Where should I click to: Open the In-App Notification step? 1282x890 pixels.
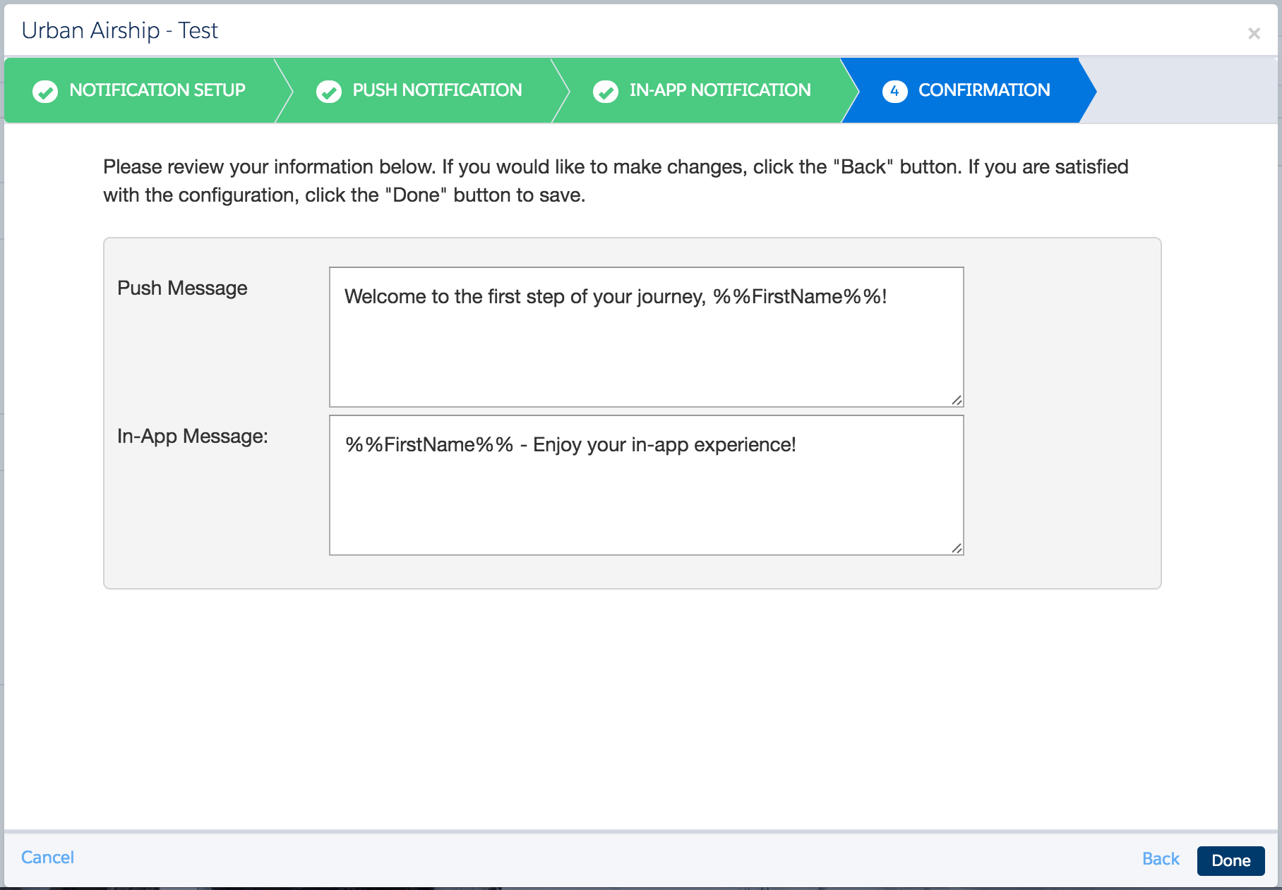coord(720,90)
